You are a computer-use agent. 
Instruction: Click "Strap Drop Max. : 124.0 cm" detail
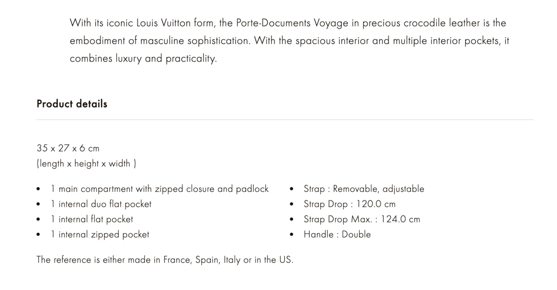[362, 219]
